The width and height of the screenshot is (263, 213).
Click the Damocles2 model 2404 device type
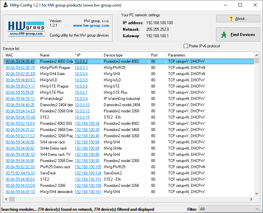(x=122, y=105)
